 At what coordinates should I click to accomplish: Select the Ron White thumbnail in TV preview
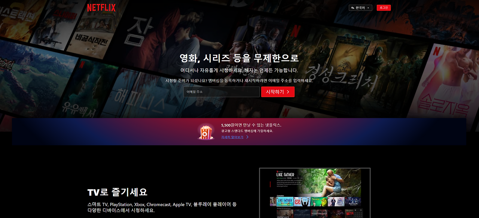pyautogui.click(x=336, y=202)
